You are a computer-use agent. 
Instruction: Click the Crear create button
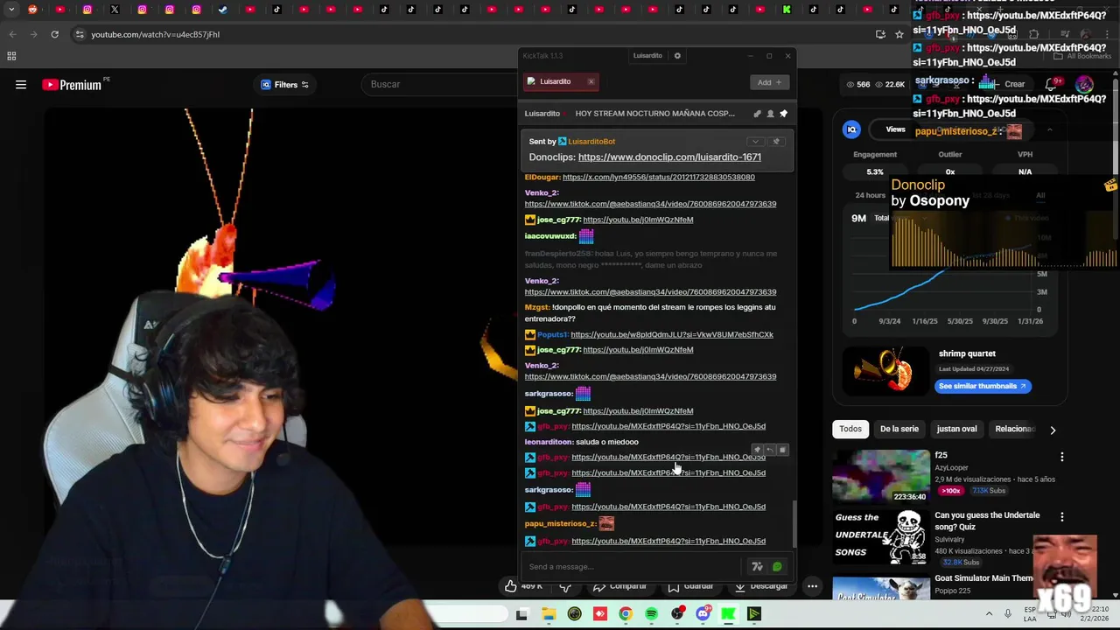pos(1006,85)
